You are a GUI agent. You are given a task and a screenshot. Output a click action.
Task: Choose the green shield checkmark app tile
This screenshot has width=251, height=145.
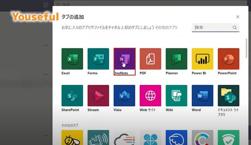point(228,137)
